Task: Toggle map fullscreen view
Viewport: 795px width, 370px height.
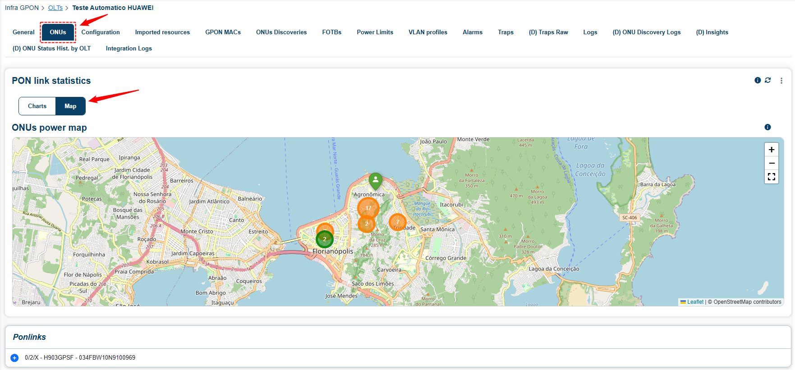Action: coord(772,177)
